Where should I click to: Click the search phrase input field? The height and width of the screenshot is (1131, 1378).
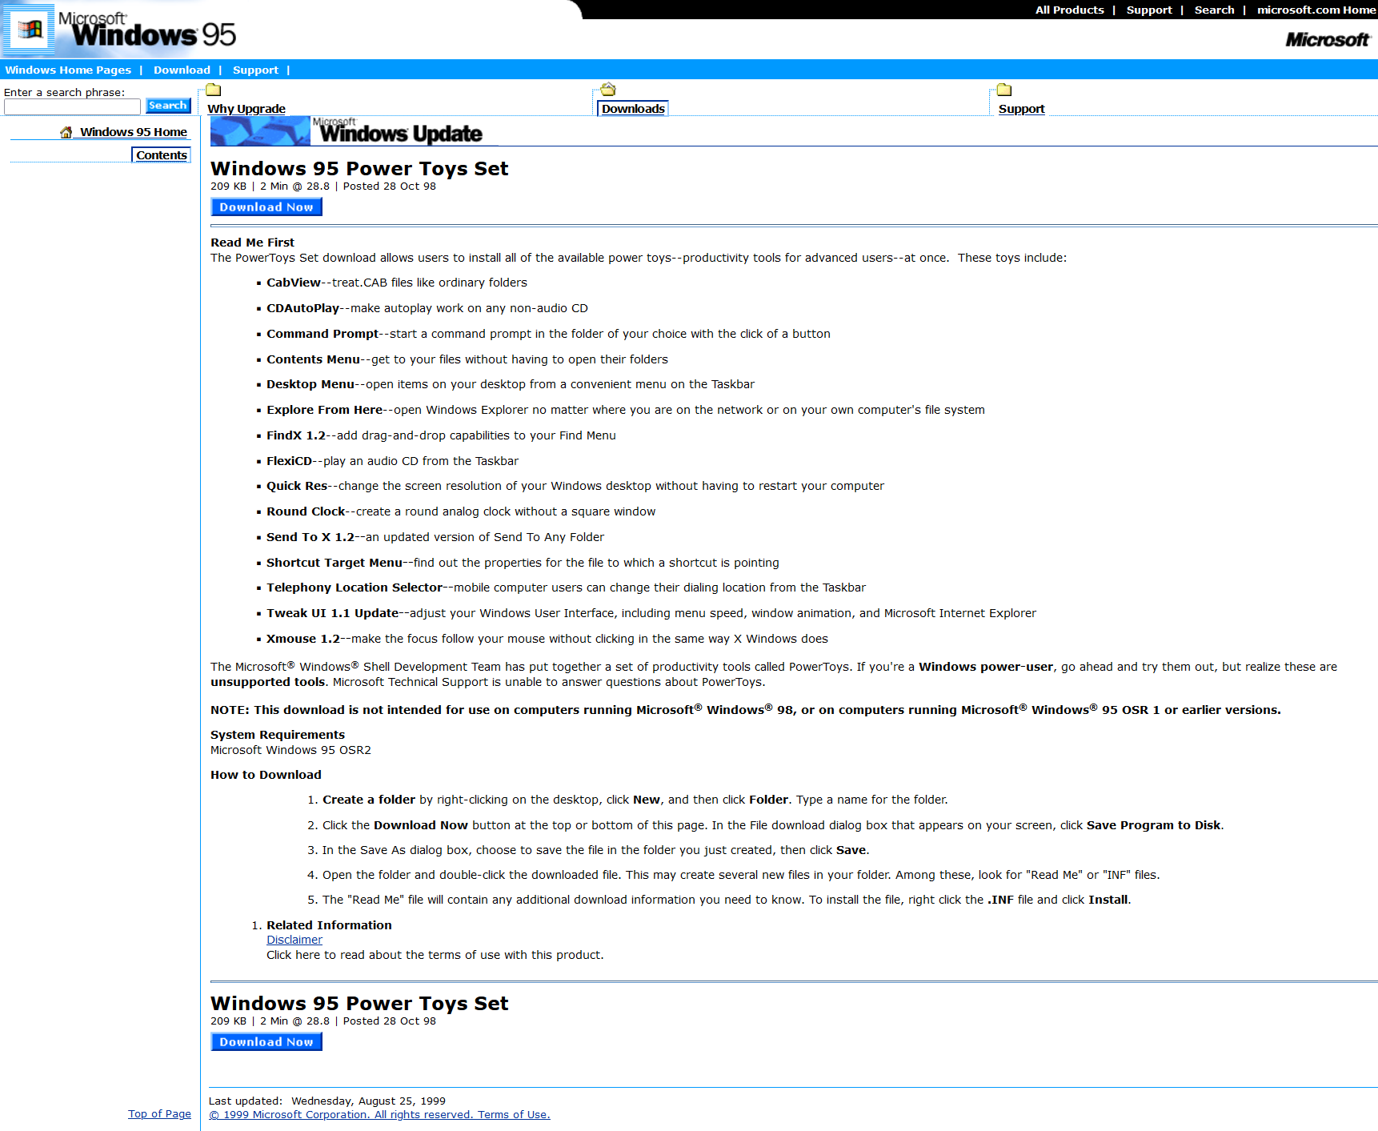tap(72, 106)
